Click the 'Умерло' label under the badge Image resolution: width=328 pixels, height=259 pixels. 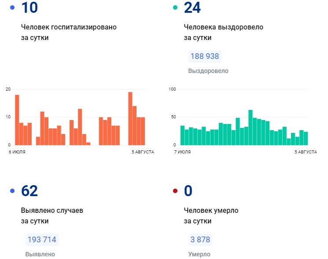(x=199, y=254)
